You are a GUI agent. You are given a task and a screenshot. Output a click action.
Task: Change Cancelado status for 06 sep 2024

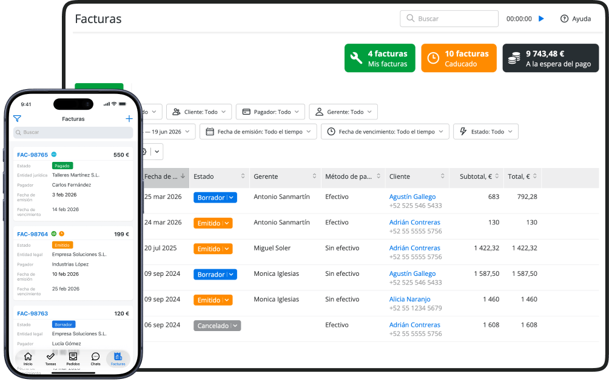[217, 326]
